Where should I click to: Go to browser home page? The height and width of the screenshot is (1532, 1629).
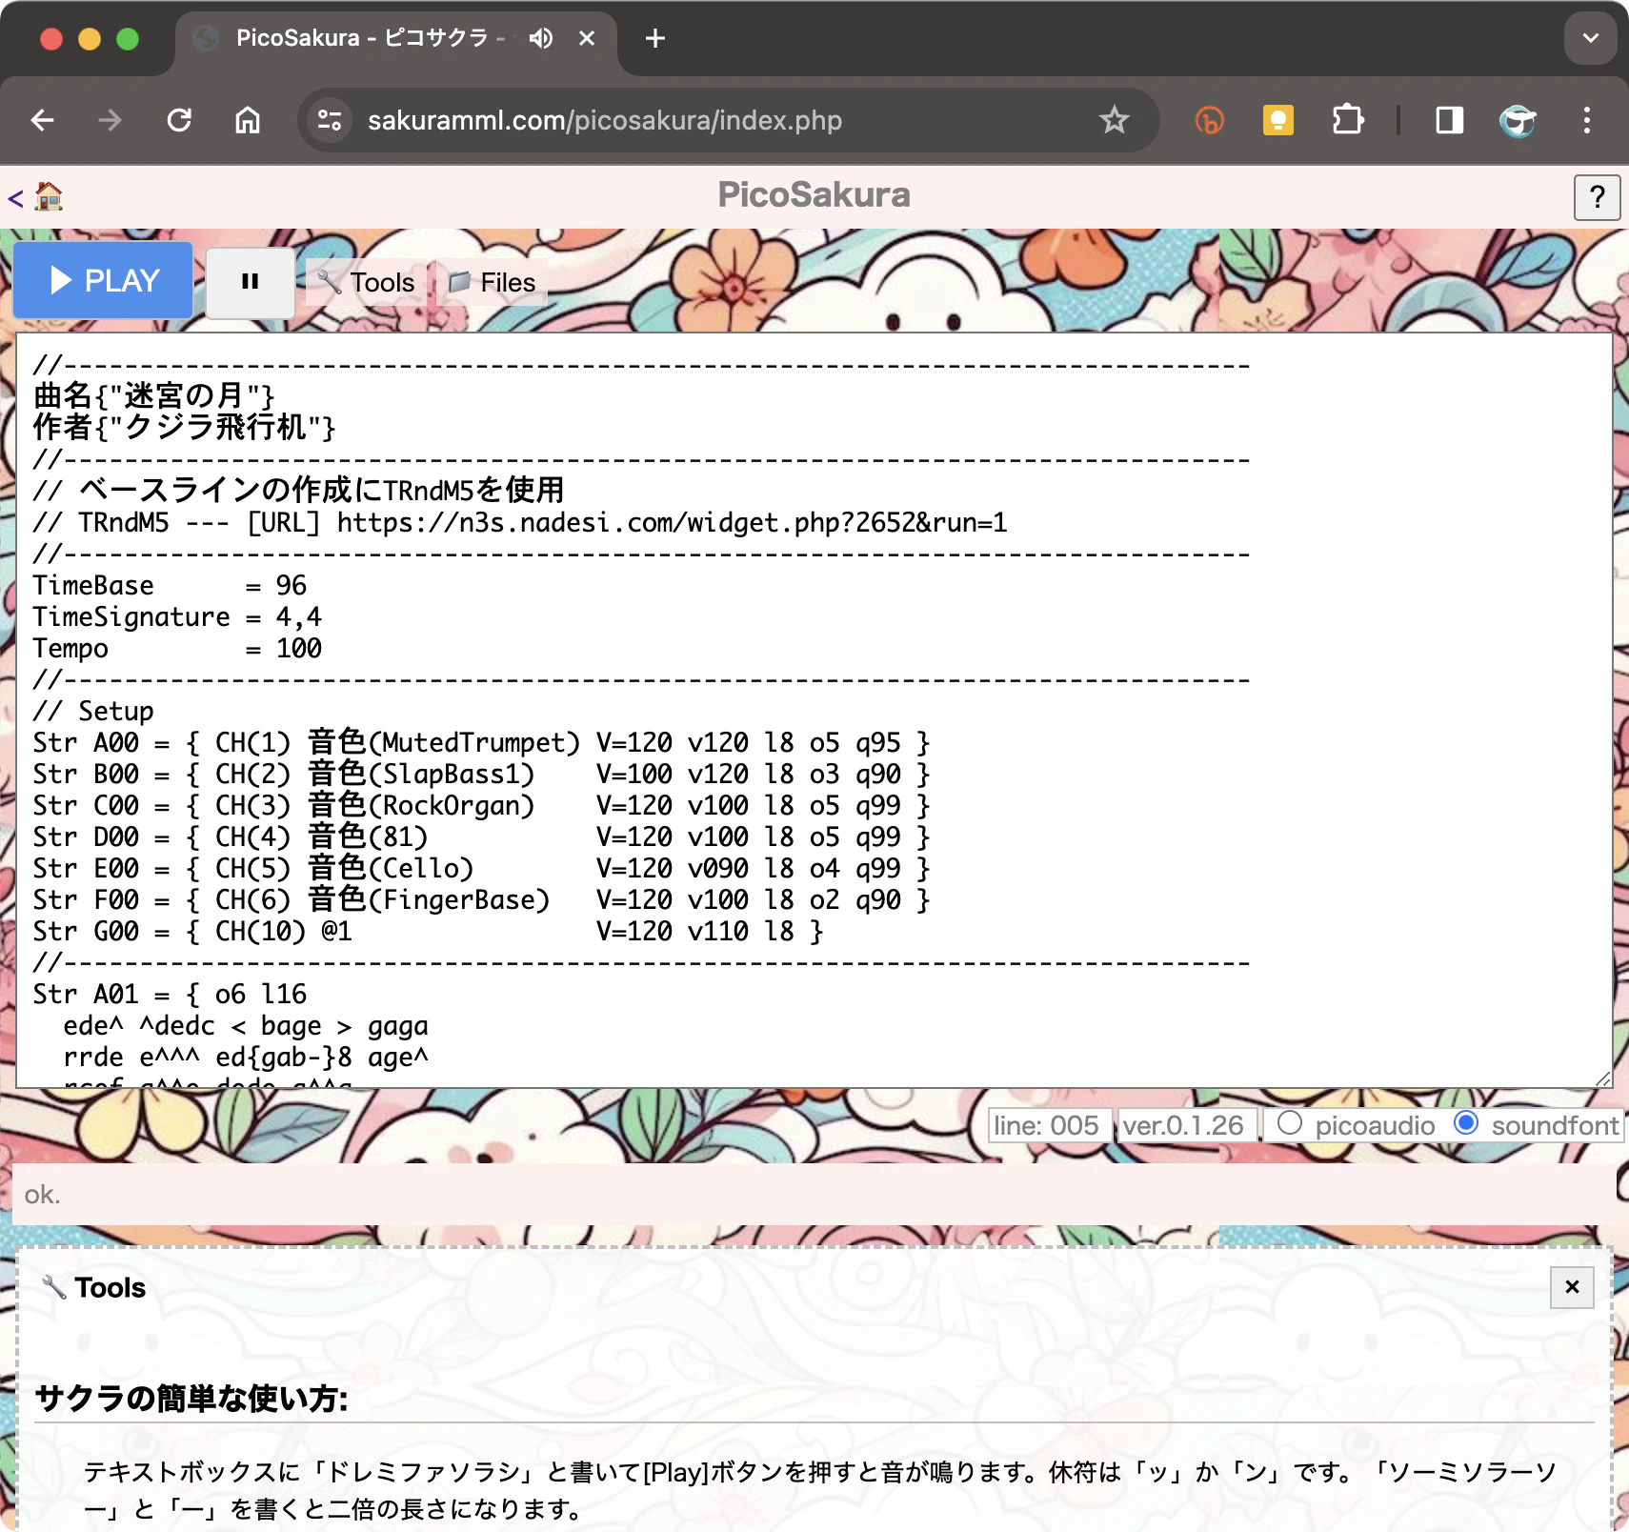[248, 120]
